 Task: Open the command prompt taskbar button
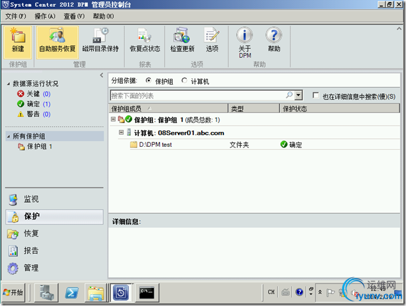(147, 292)
